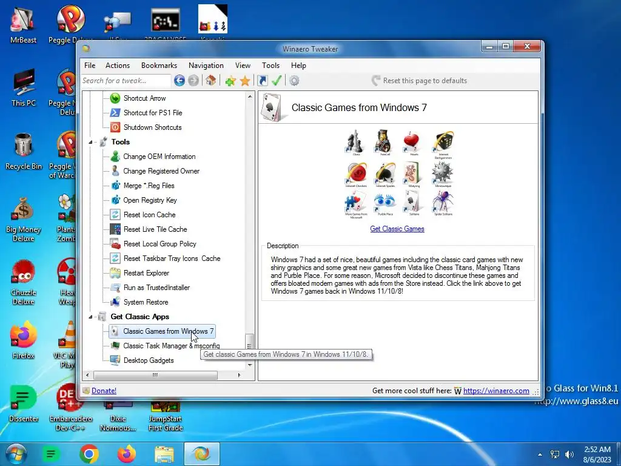This screenshot has height=466, width=621.
Task: Select Desktop Gadgets item
Action: (x=149, y=360)
